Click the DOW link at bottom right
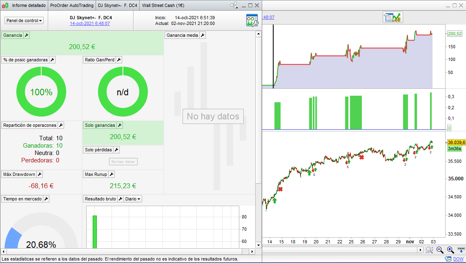 458,259
